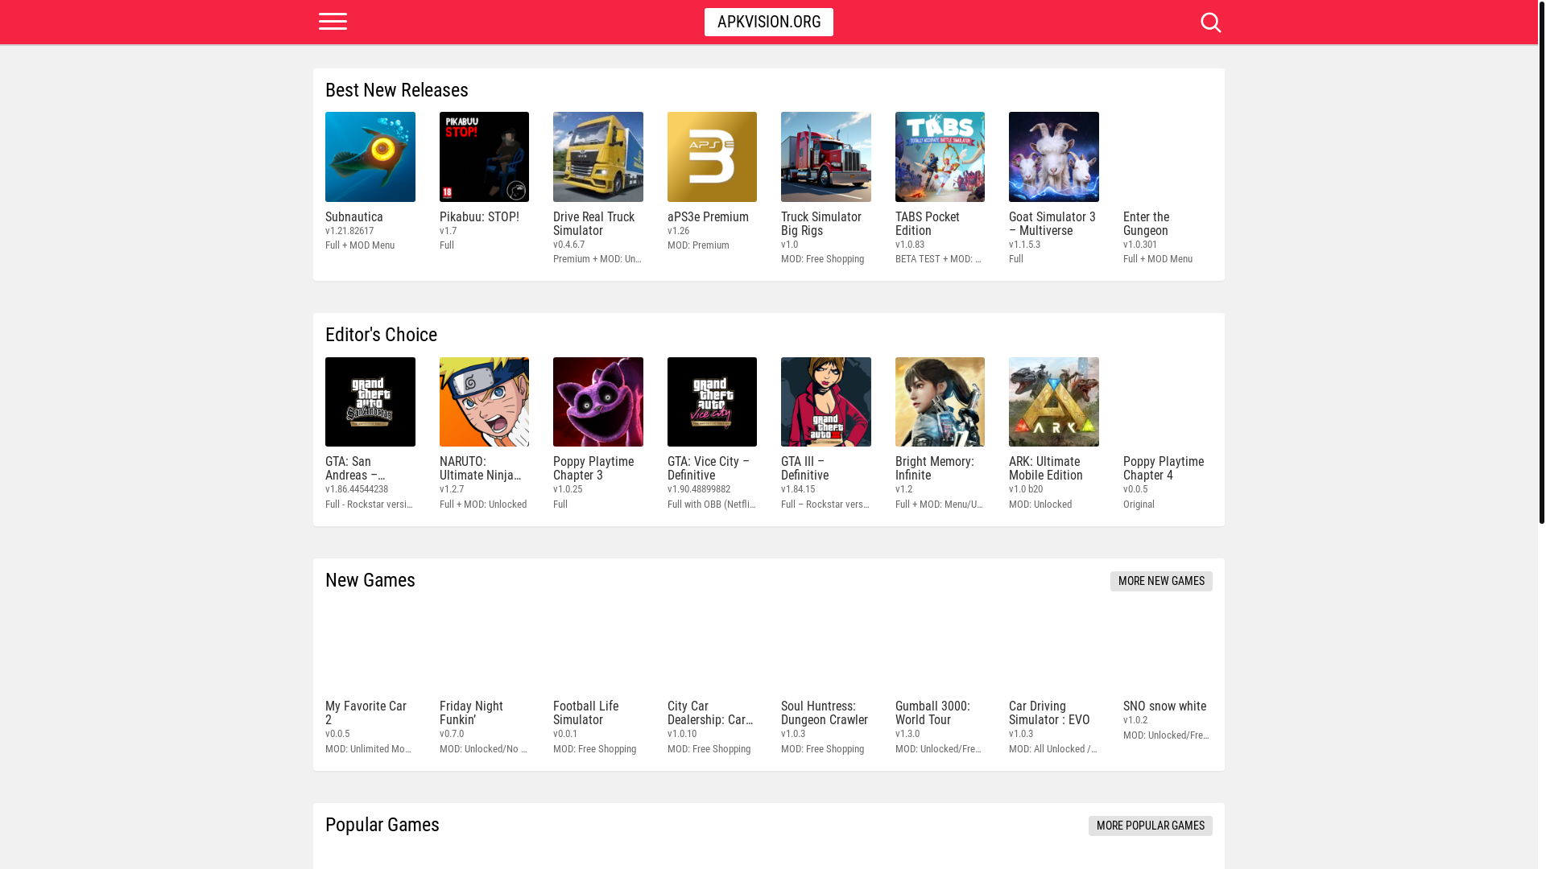Image resolution: width=1546 pixels, height=869 pixels.
Task: Open Soul Huntress: Dungeon Crawler title
Action: pyautogui.click(x=825, y=713)
